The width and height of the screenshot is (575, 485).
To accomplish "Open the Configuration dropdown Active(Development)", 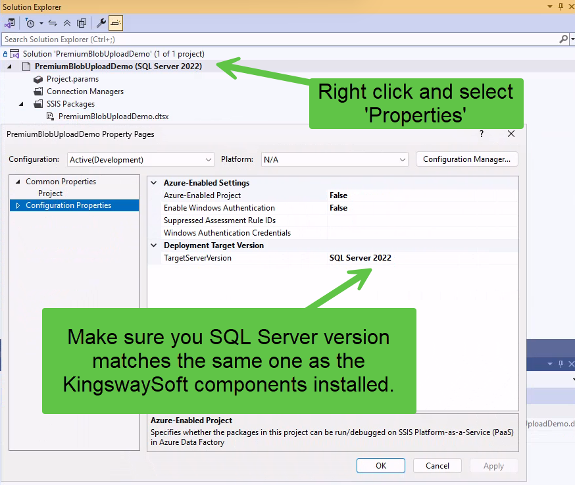I will click(x=141, y=160).
